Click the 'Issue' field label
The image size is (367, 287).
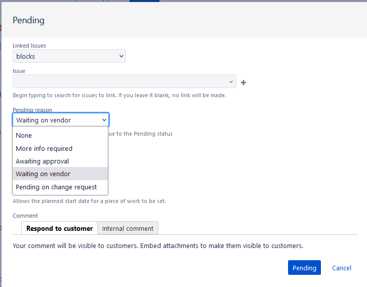tap(19, 71)
